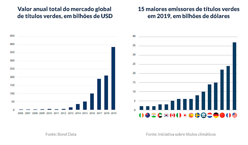This screenshot has height=145, width=248.
Task: Click the 2017 bar in the annual market chart
Action: click(x=99, y=94)
